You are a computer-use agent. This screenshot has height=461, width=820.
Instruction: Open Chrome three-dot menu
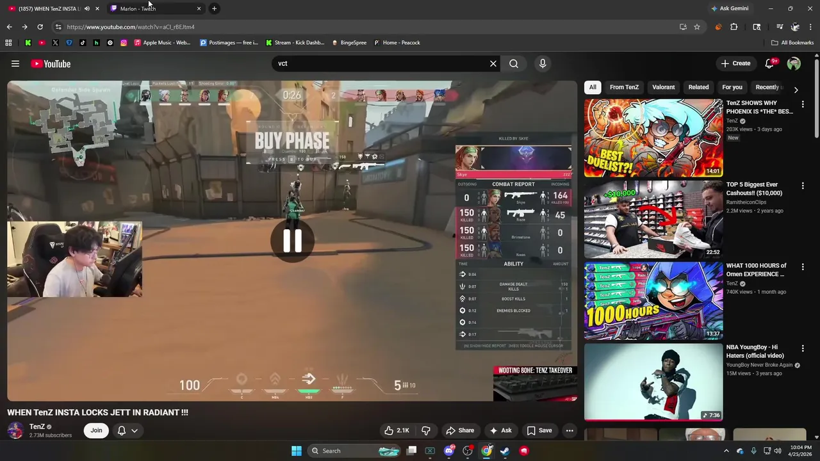810,27
